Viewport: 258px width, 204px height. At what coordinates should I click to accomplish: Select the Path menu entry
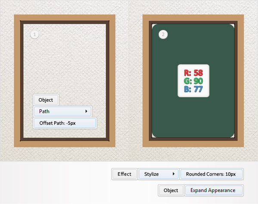click(62, 111)
